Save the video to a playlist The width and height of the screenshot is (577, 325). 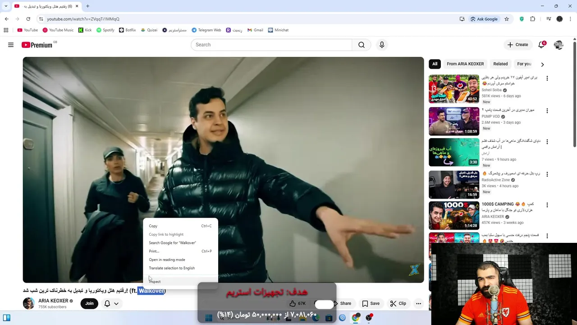tap(371, 303)
